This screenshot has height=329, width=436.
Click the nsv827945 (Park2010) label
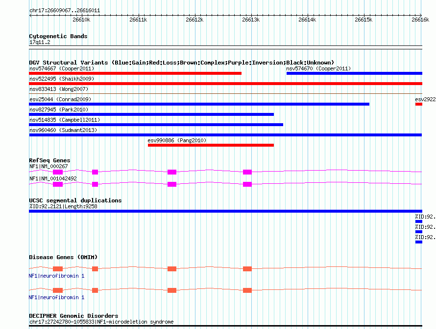coord(59,110)
